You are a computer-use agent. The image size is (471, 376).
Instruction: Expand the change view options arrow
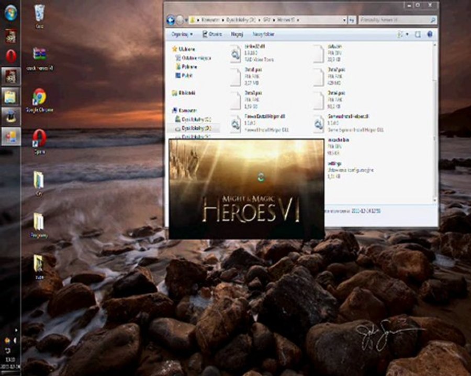click(x=407, y=34)
